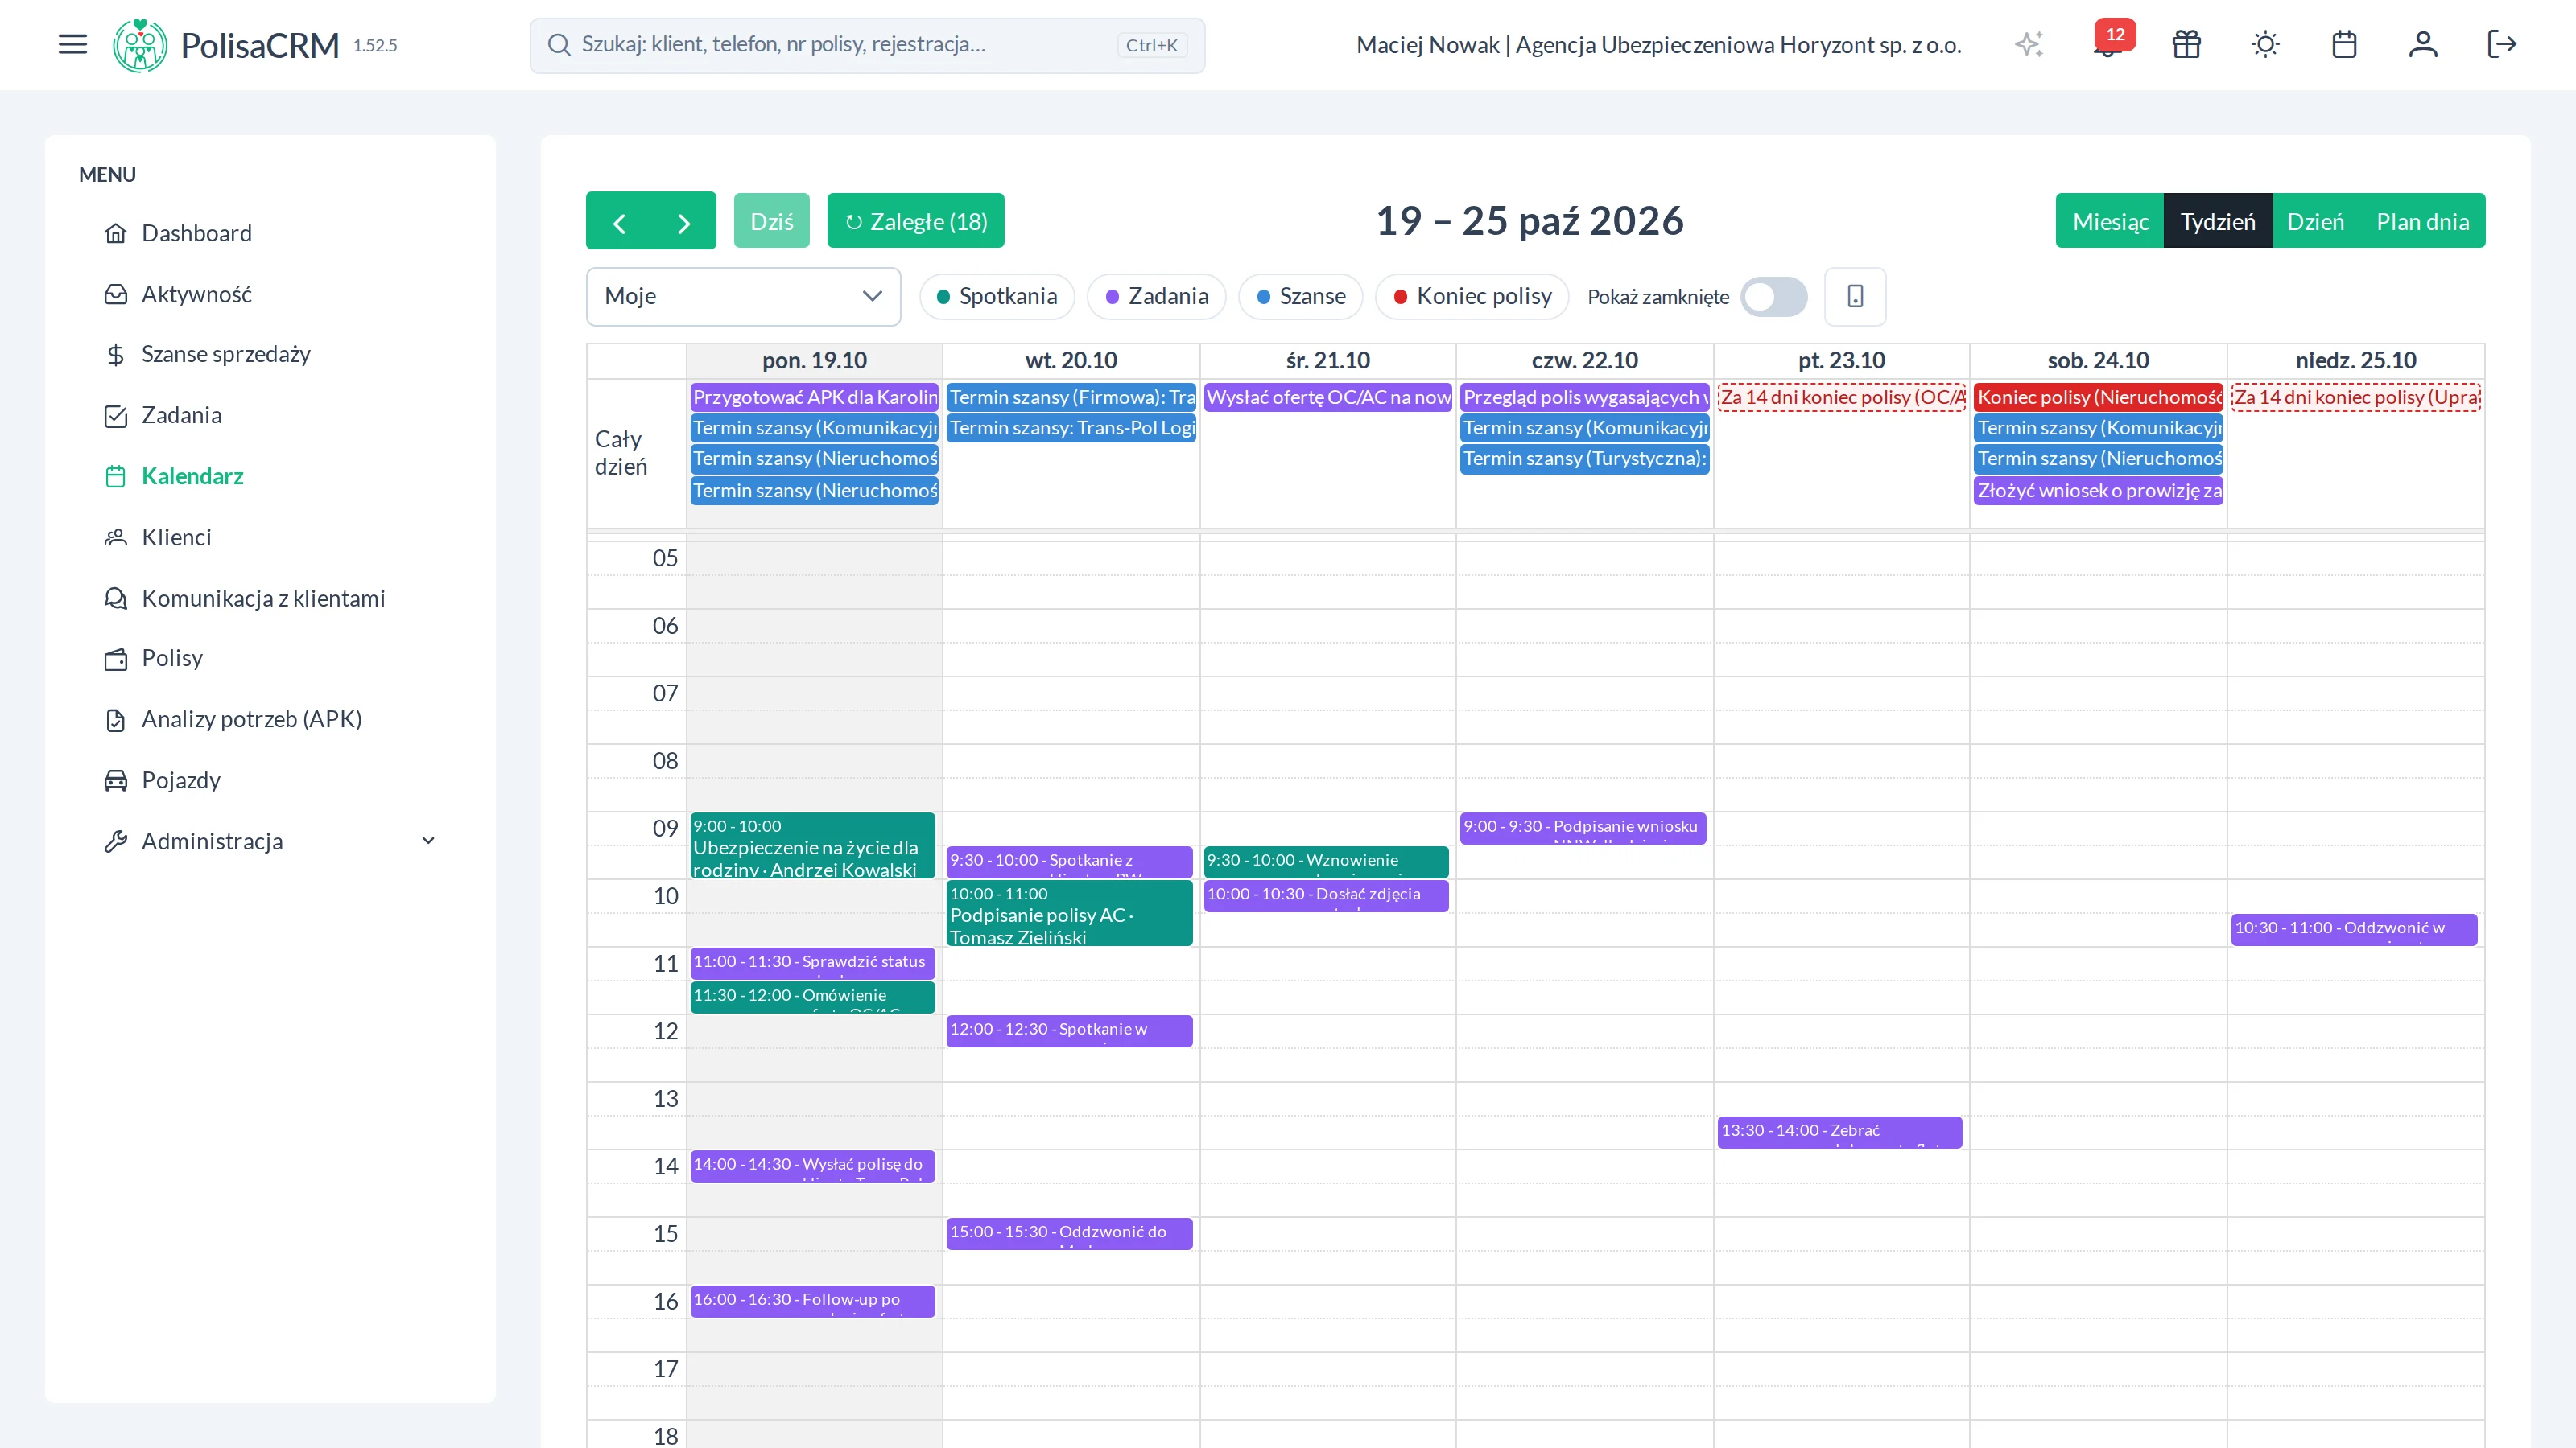Image resolution: width=2576 pixels, height=1448 pixels.
Task: Open 9:00 Ubezpieczenie na życie Andrzej Kowalski event
Action: 813,845
